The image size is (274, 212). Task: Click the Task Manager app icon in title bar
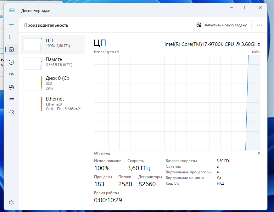point(12,10)
